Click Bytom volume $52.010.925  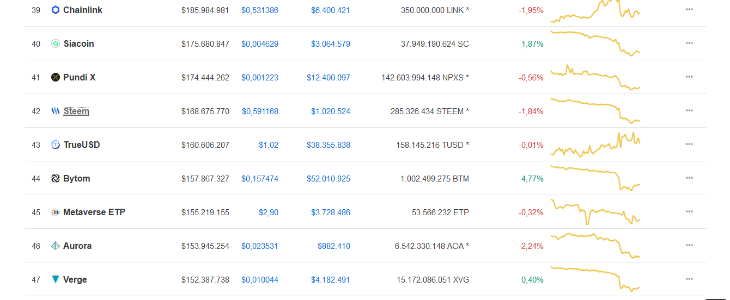click(x=328, y=179)
